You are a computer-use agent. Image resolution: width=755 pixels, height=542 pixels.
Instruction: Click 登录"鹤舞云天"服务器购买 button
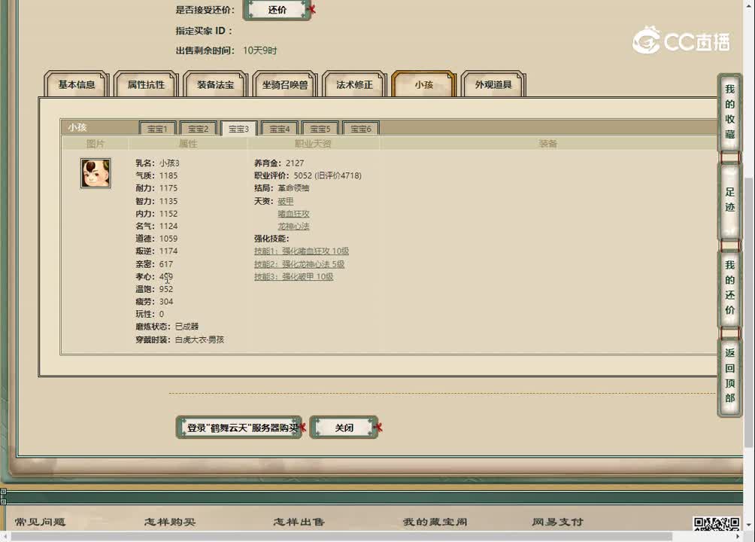point(239,428)
